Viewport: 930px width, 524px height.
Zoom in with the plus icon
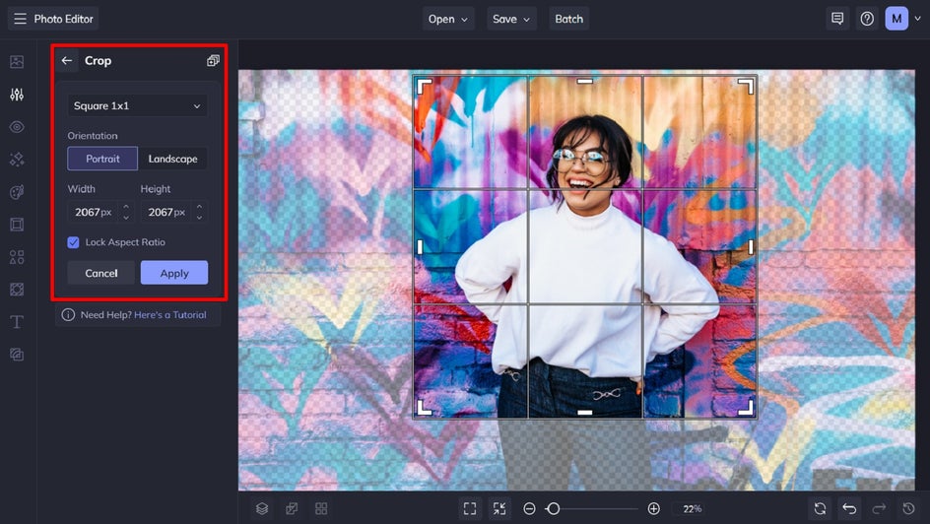[x=653, y=508]
